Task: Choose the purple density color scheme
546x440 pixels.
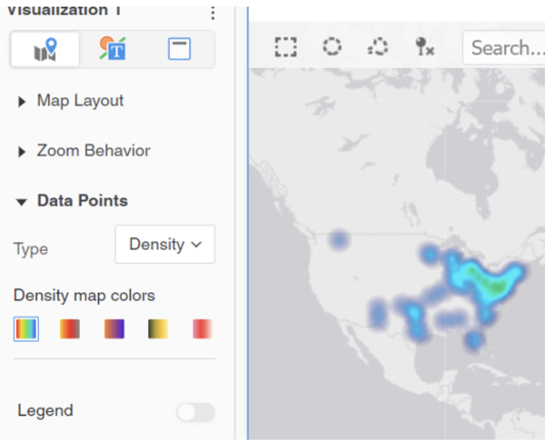Action: coord(113,329)
